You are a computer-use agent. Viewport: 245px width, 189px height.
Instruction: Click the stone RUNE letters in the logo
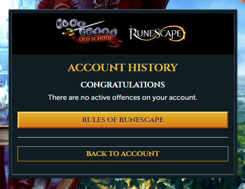pyautogui.click(x=71, y=24)
